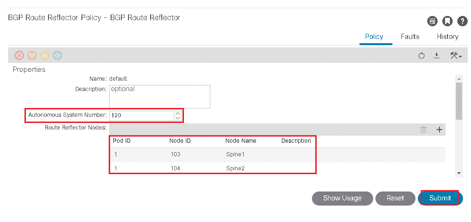Click the trash icon for route reflector nodes
This screenshot has height=222, width=471.
(423, 130)
